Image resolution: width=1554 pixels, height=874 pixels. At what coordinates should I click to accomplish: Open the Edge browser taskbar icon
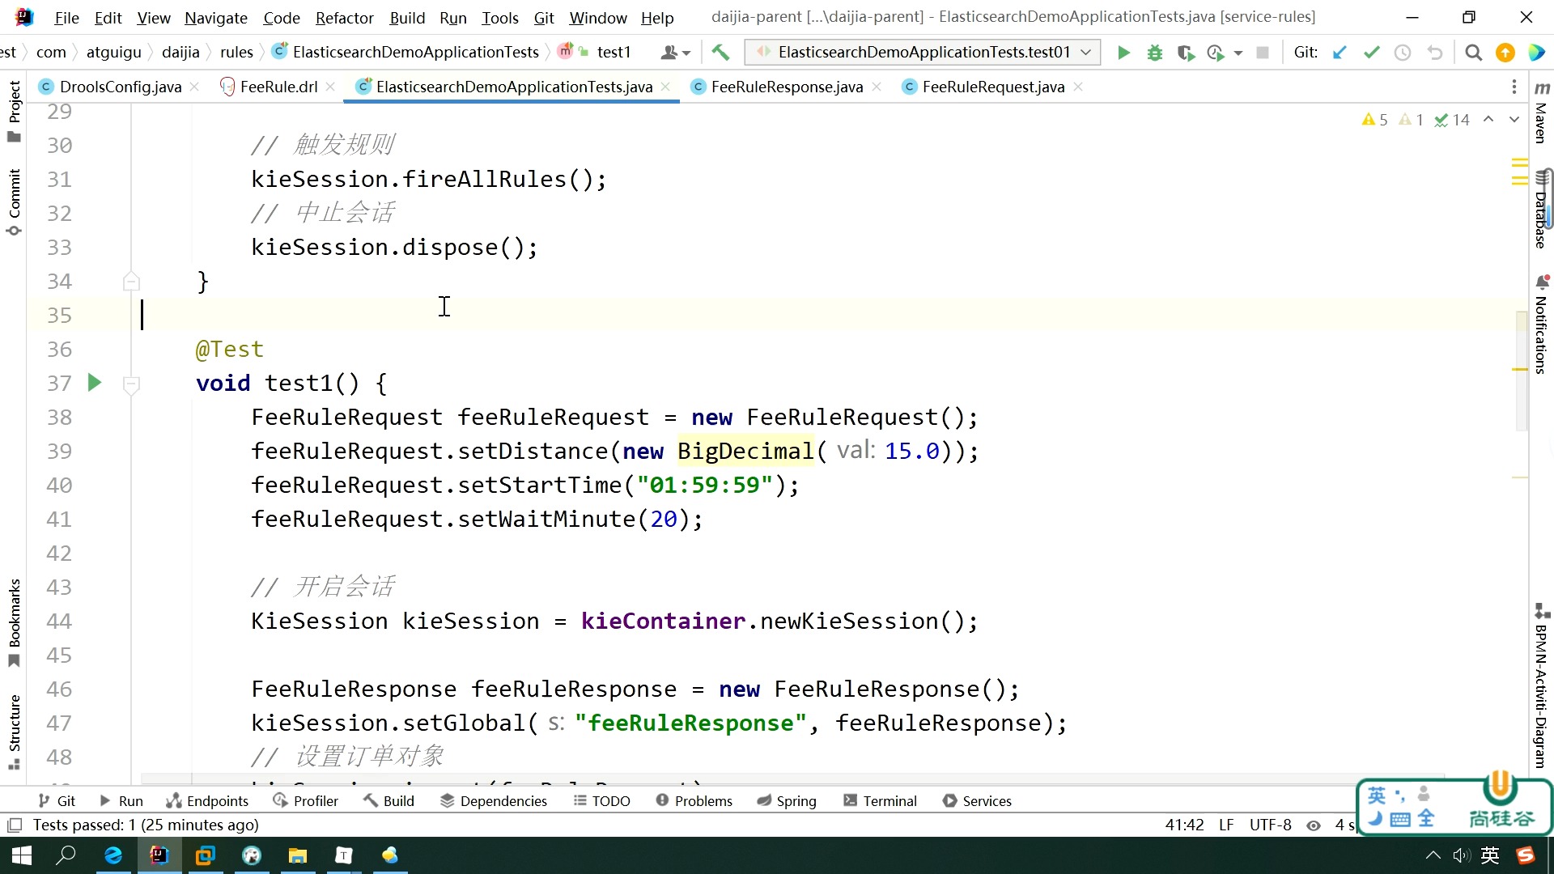tap(113, 855)
